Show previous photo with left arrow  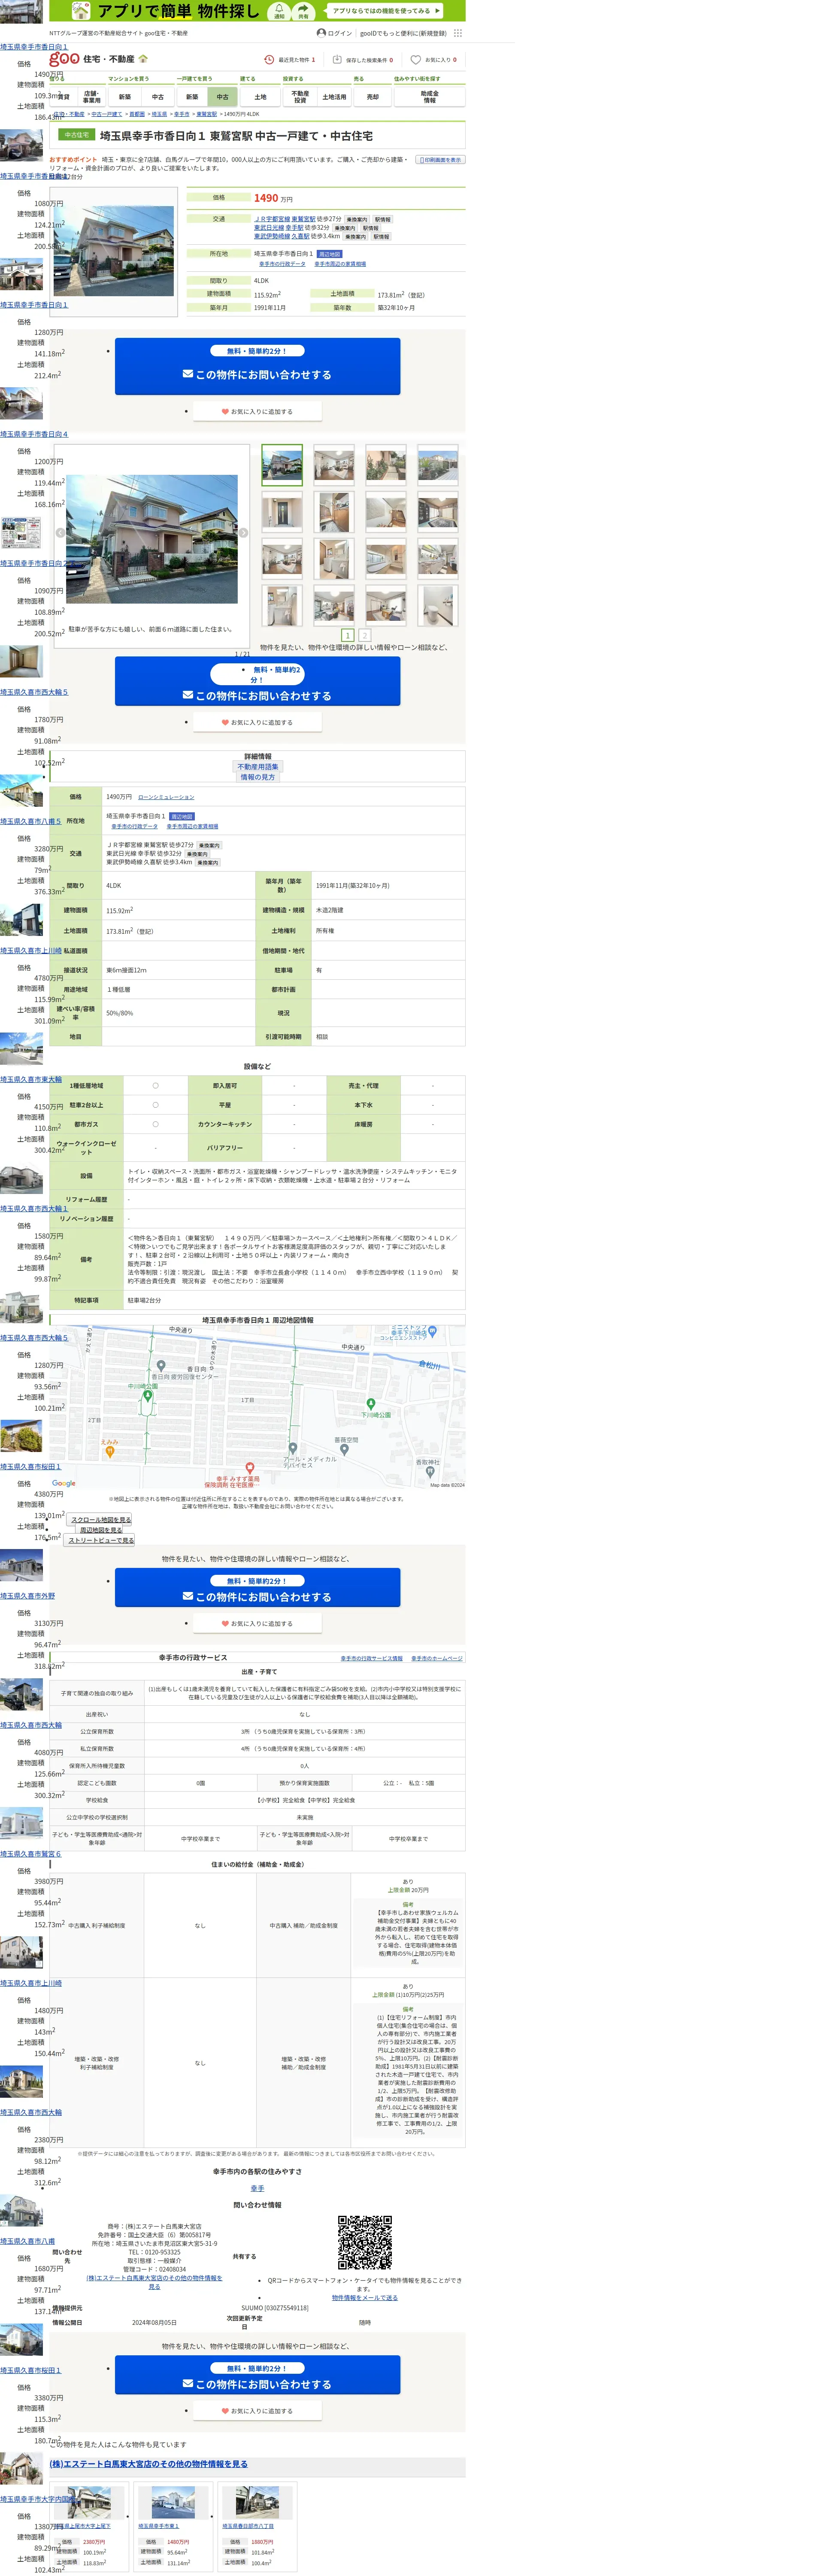pyautogui.click(x=60, y=533)
